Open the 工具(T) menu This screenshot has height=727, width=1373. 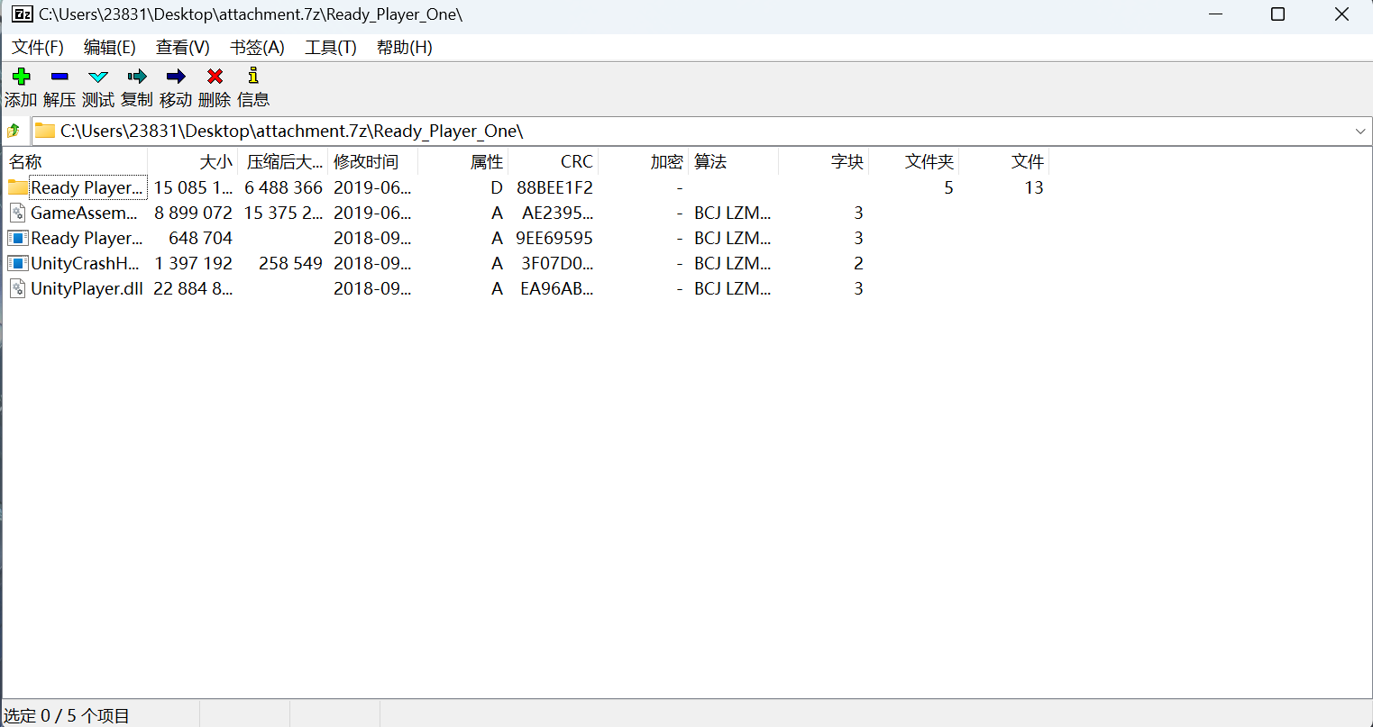(331, 48)
